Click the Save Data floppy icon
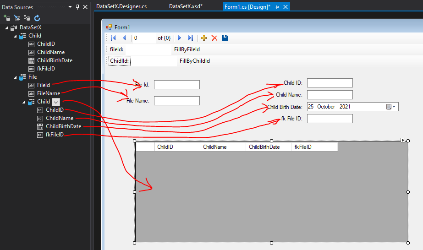The width and height of the screenshot is (423, 250). (225, 38)
